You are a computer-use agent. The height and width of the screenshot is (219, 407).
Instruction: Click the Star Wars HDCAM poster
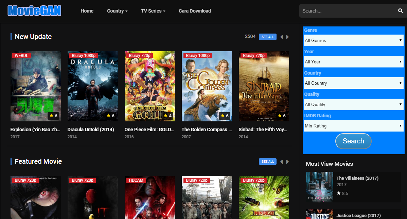pyautogui.click(x=150, y=198)
